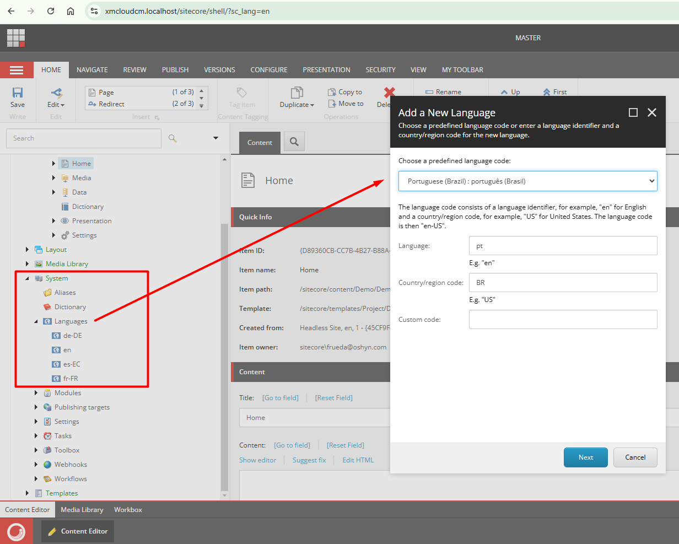Click the de-DE language icon
The height and width of the screenshot is (544, 679).
[56, 336]
